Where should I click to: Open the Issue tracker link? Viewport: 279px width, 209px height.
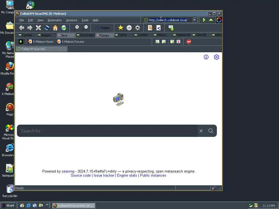104,176
